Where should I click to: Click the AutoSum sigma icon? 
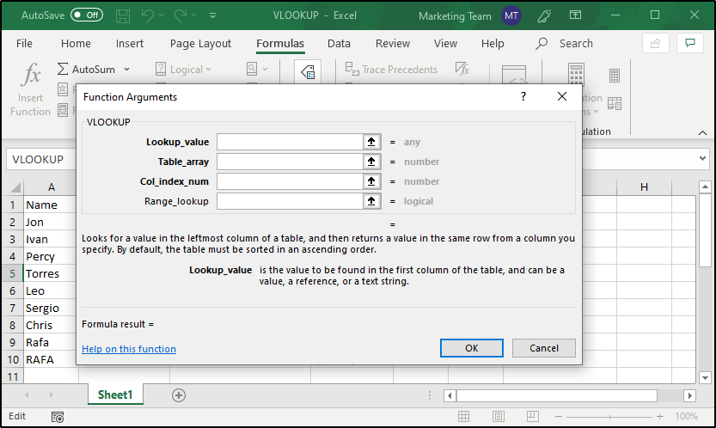(63, 69)
